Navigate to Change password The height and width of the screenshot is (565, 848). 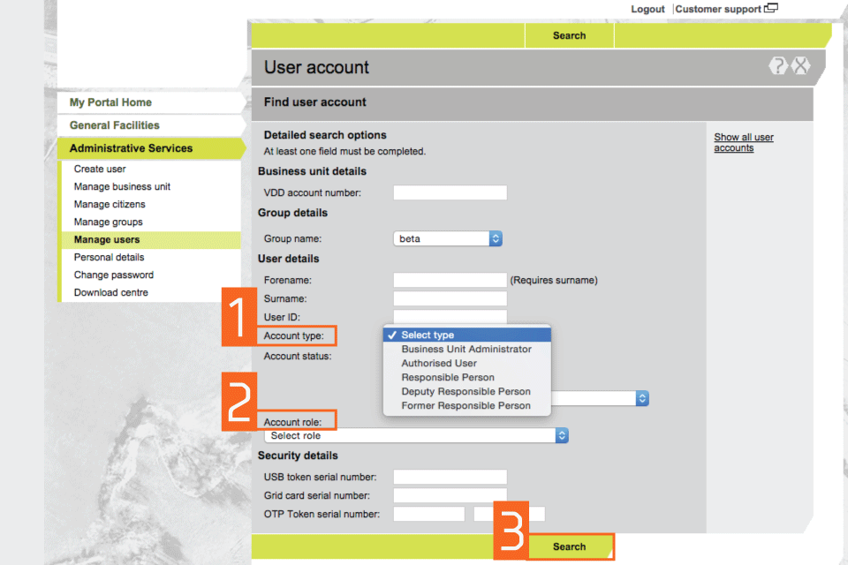(x=114, y=275)
